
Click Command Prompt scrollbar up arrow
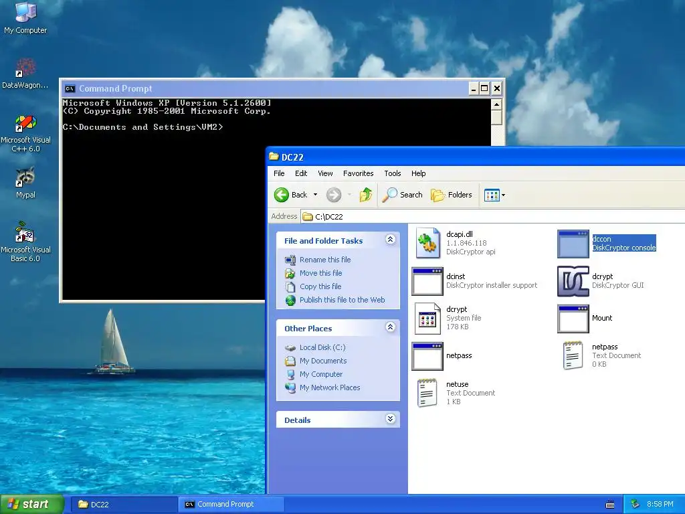point(496,104)
